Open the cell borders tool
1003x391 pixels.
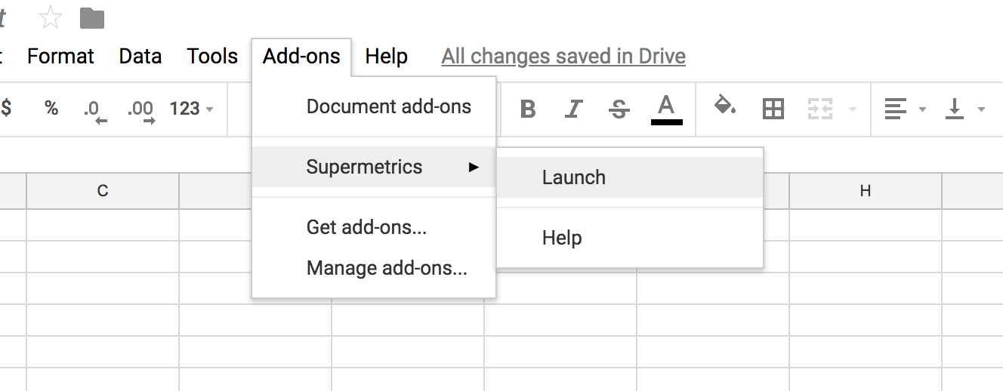pos(773,109)
